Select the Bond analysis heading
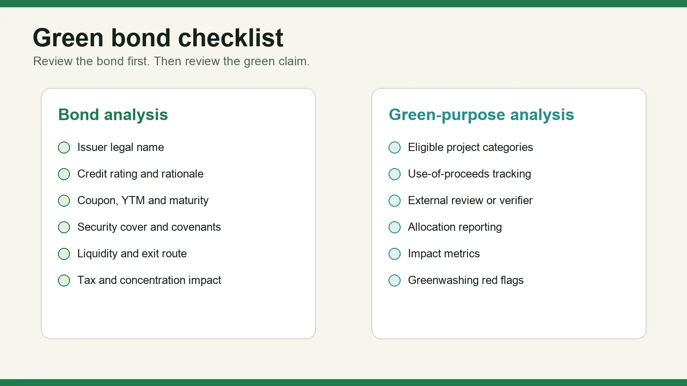 pos(113,115)
